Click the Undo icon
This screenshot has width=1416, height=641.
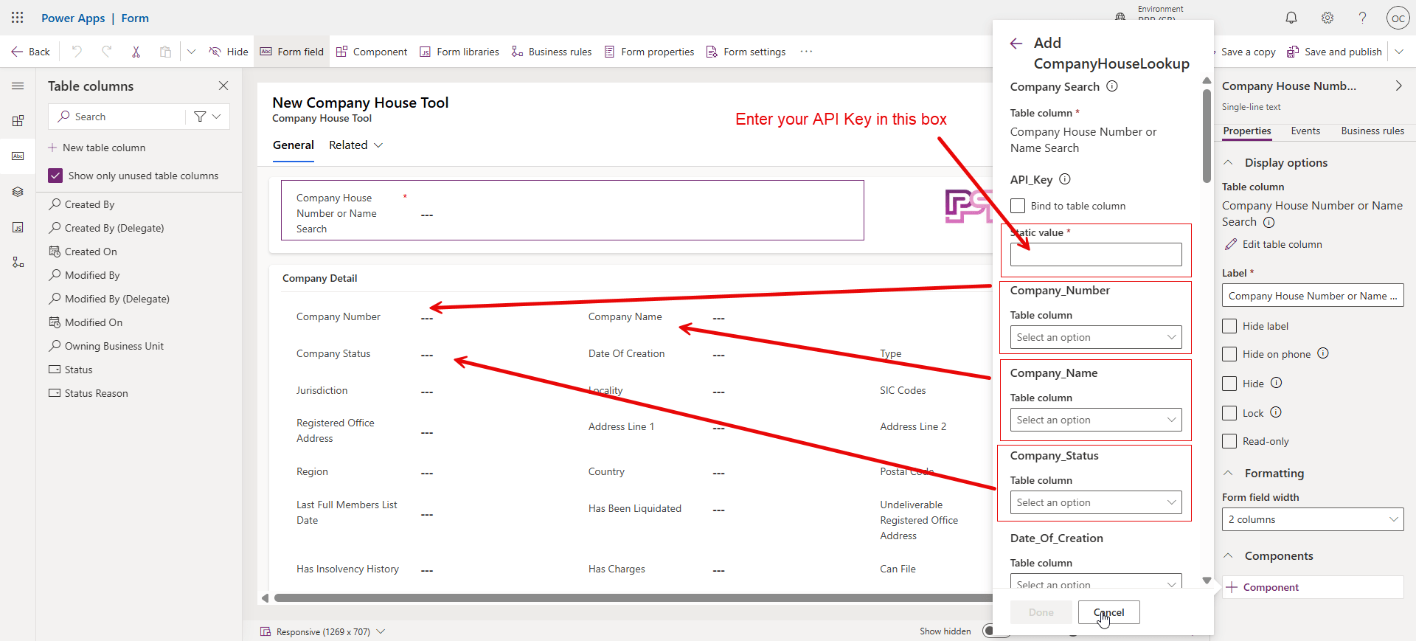[77, 52]
